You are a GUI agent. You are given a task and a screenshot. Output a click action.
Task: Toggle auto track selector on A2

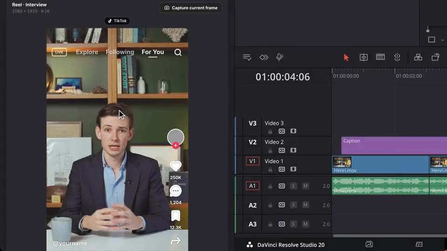pyautogui.click(x=282, y=205)
